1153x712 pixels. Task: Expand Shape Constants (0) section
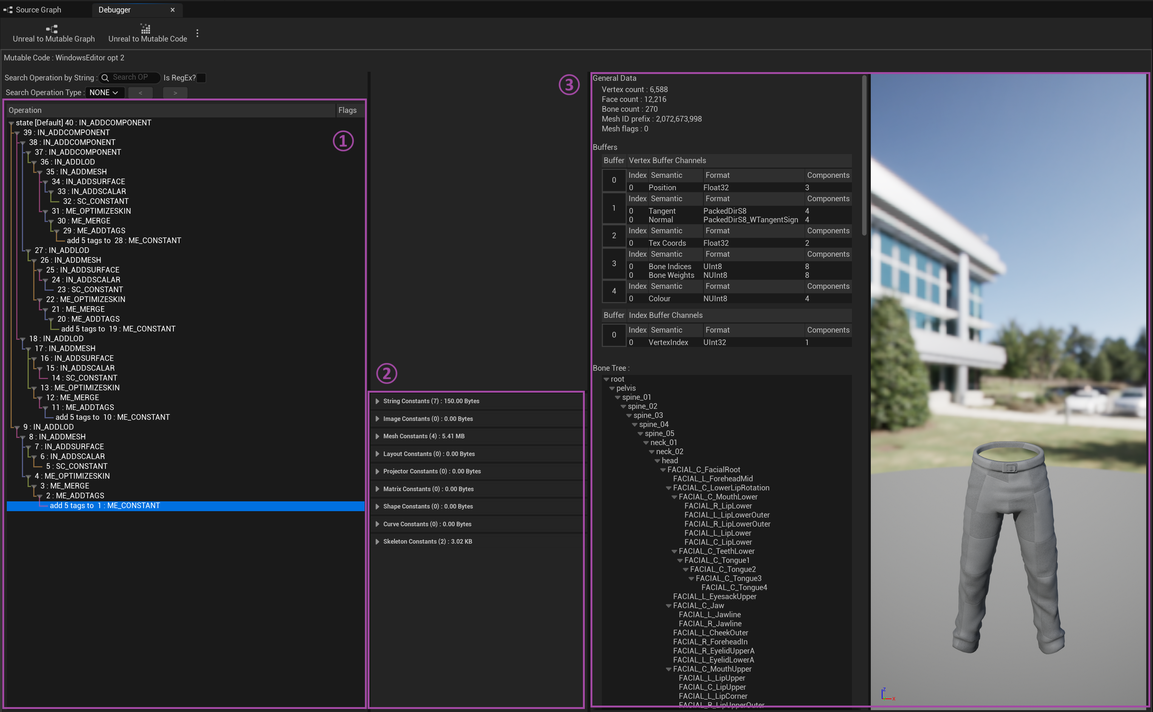[377, 506]
